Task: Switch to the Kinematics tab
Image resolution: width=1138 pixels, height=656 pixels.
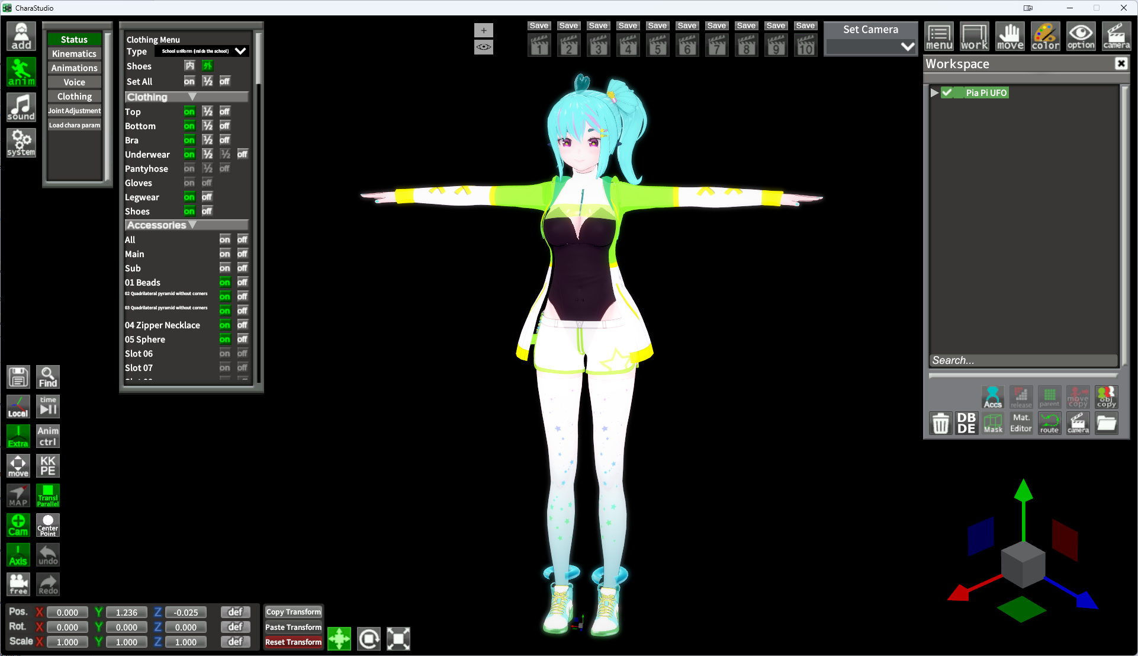Action: [x=74, y=54]
